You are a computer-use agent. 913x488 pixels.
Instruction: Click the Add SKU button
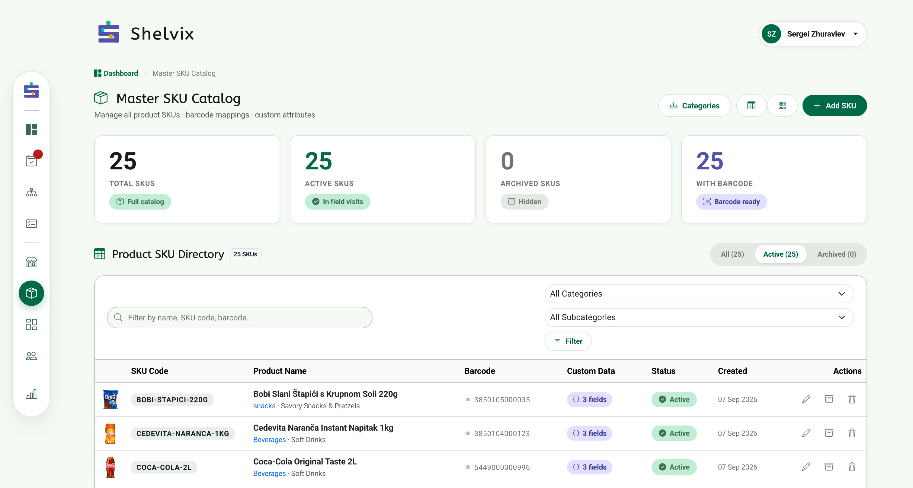(834, 106)
